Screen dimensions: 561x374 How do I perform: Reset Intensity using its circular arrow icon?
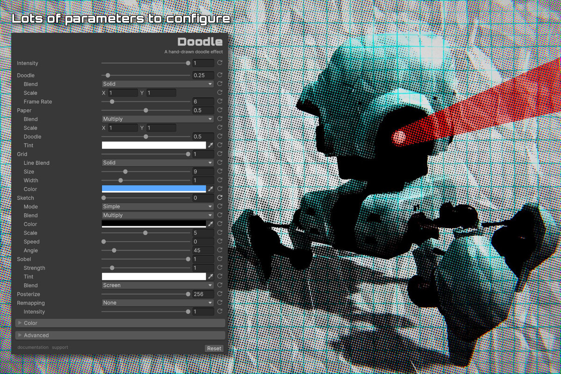click(219, 63)
